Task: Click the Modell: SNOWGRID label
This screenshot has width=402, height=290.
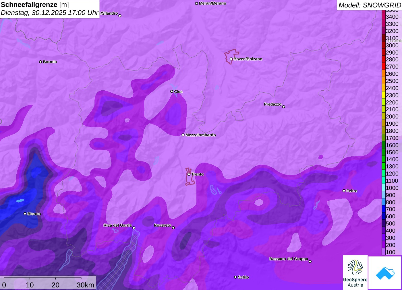Action: point(370,5)
